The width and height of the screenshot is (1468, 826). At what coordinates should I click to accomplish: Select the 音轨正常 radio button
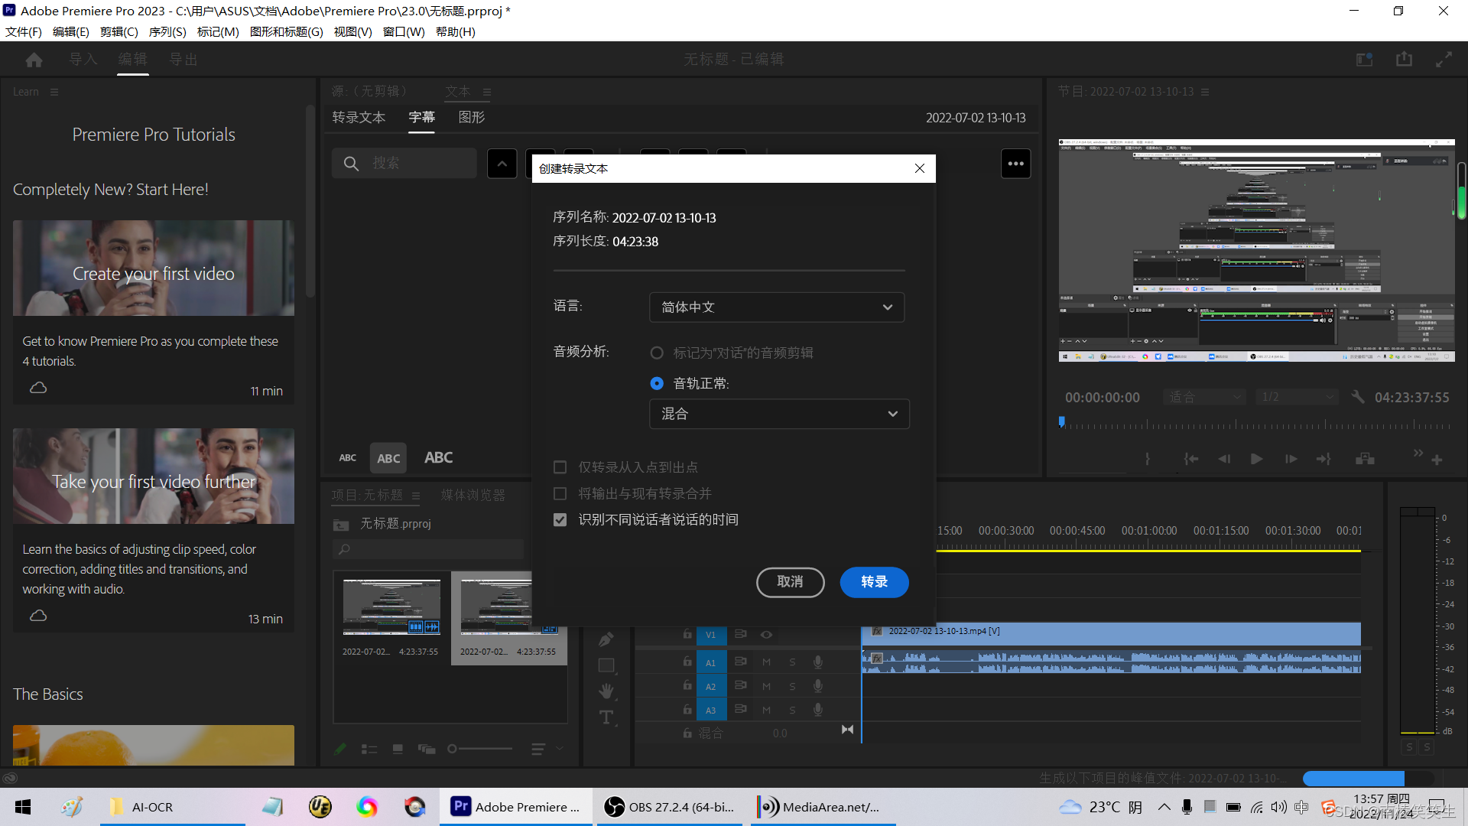click(656, 383)
